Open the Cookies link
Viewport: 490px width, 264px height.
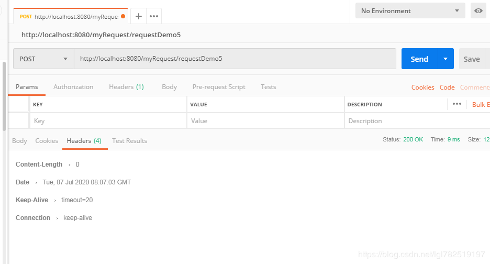click(x=422, y=87)
